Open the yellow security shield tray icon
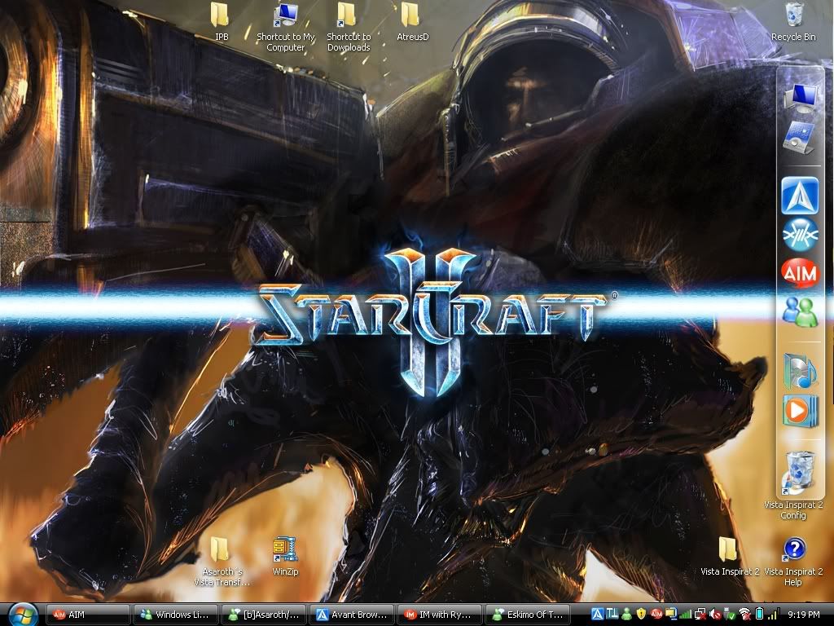Screen dimensions: 834x626 pyautogui.click(x=642, y=615)
